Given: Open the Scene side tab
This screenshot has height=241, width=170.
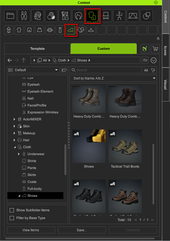Looking at the screenshot, I should click(x=165, y=51).
